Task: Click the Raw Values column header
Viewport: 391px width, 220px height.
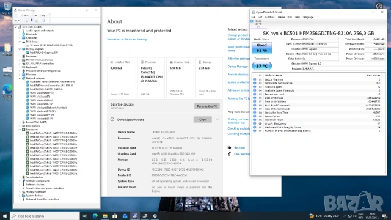Action: click(x=373, y=75)
